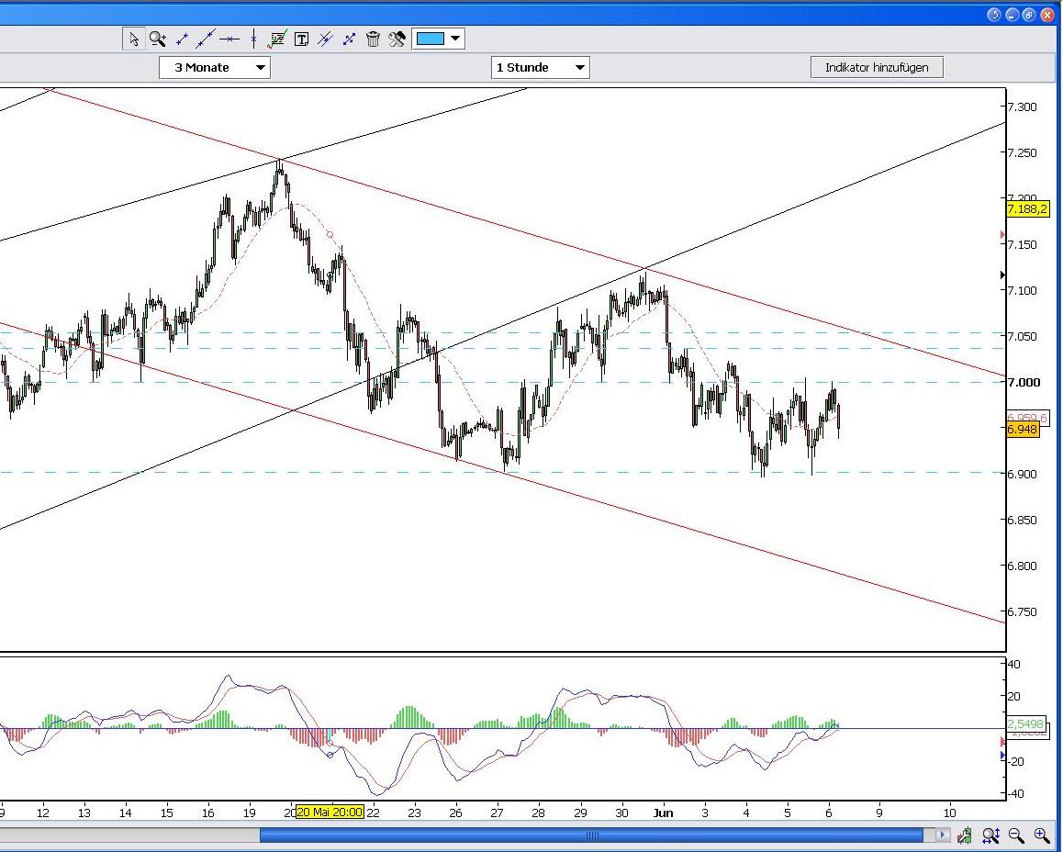1063x852 pixels.
Task: Choose the short trend line segment tool
Action: 182,39
